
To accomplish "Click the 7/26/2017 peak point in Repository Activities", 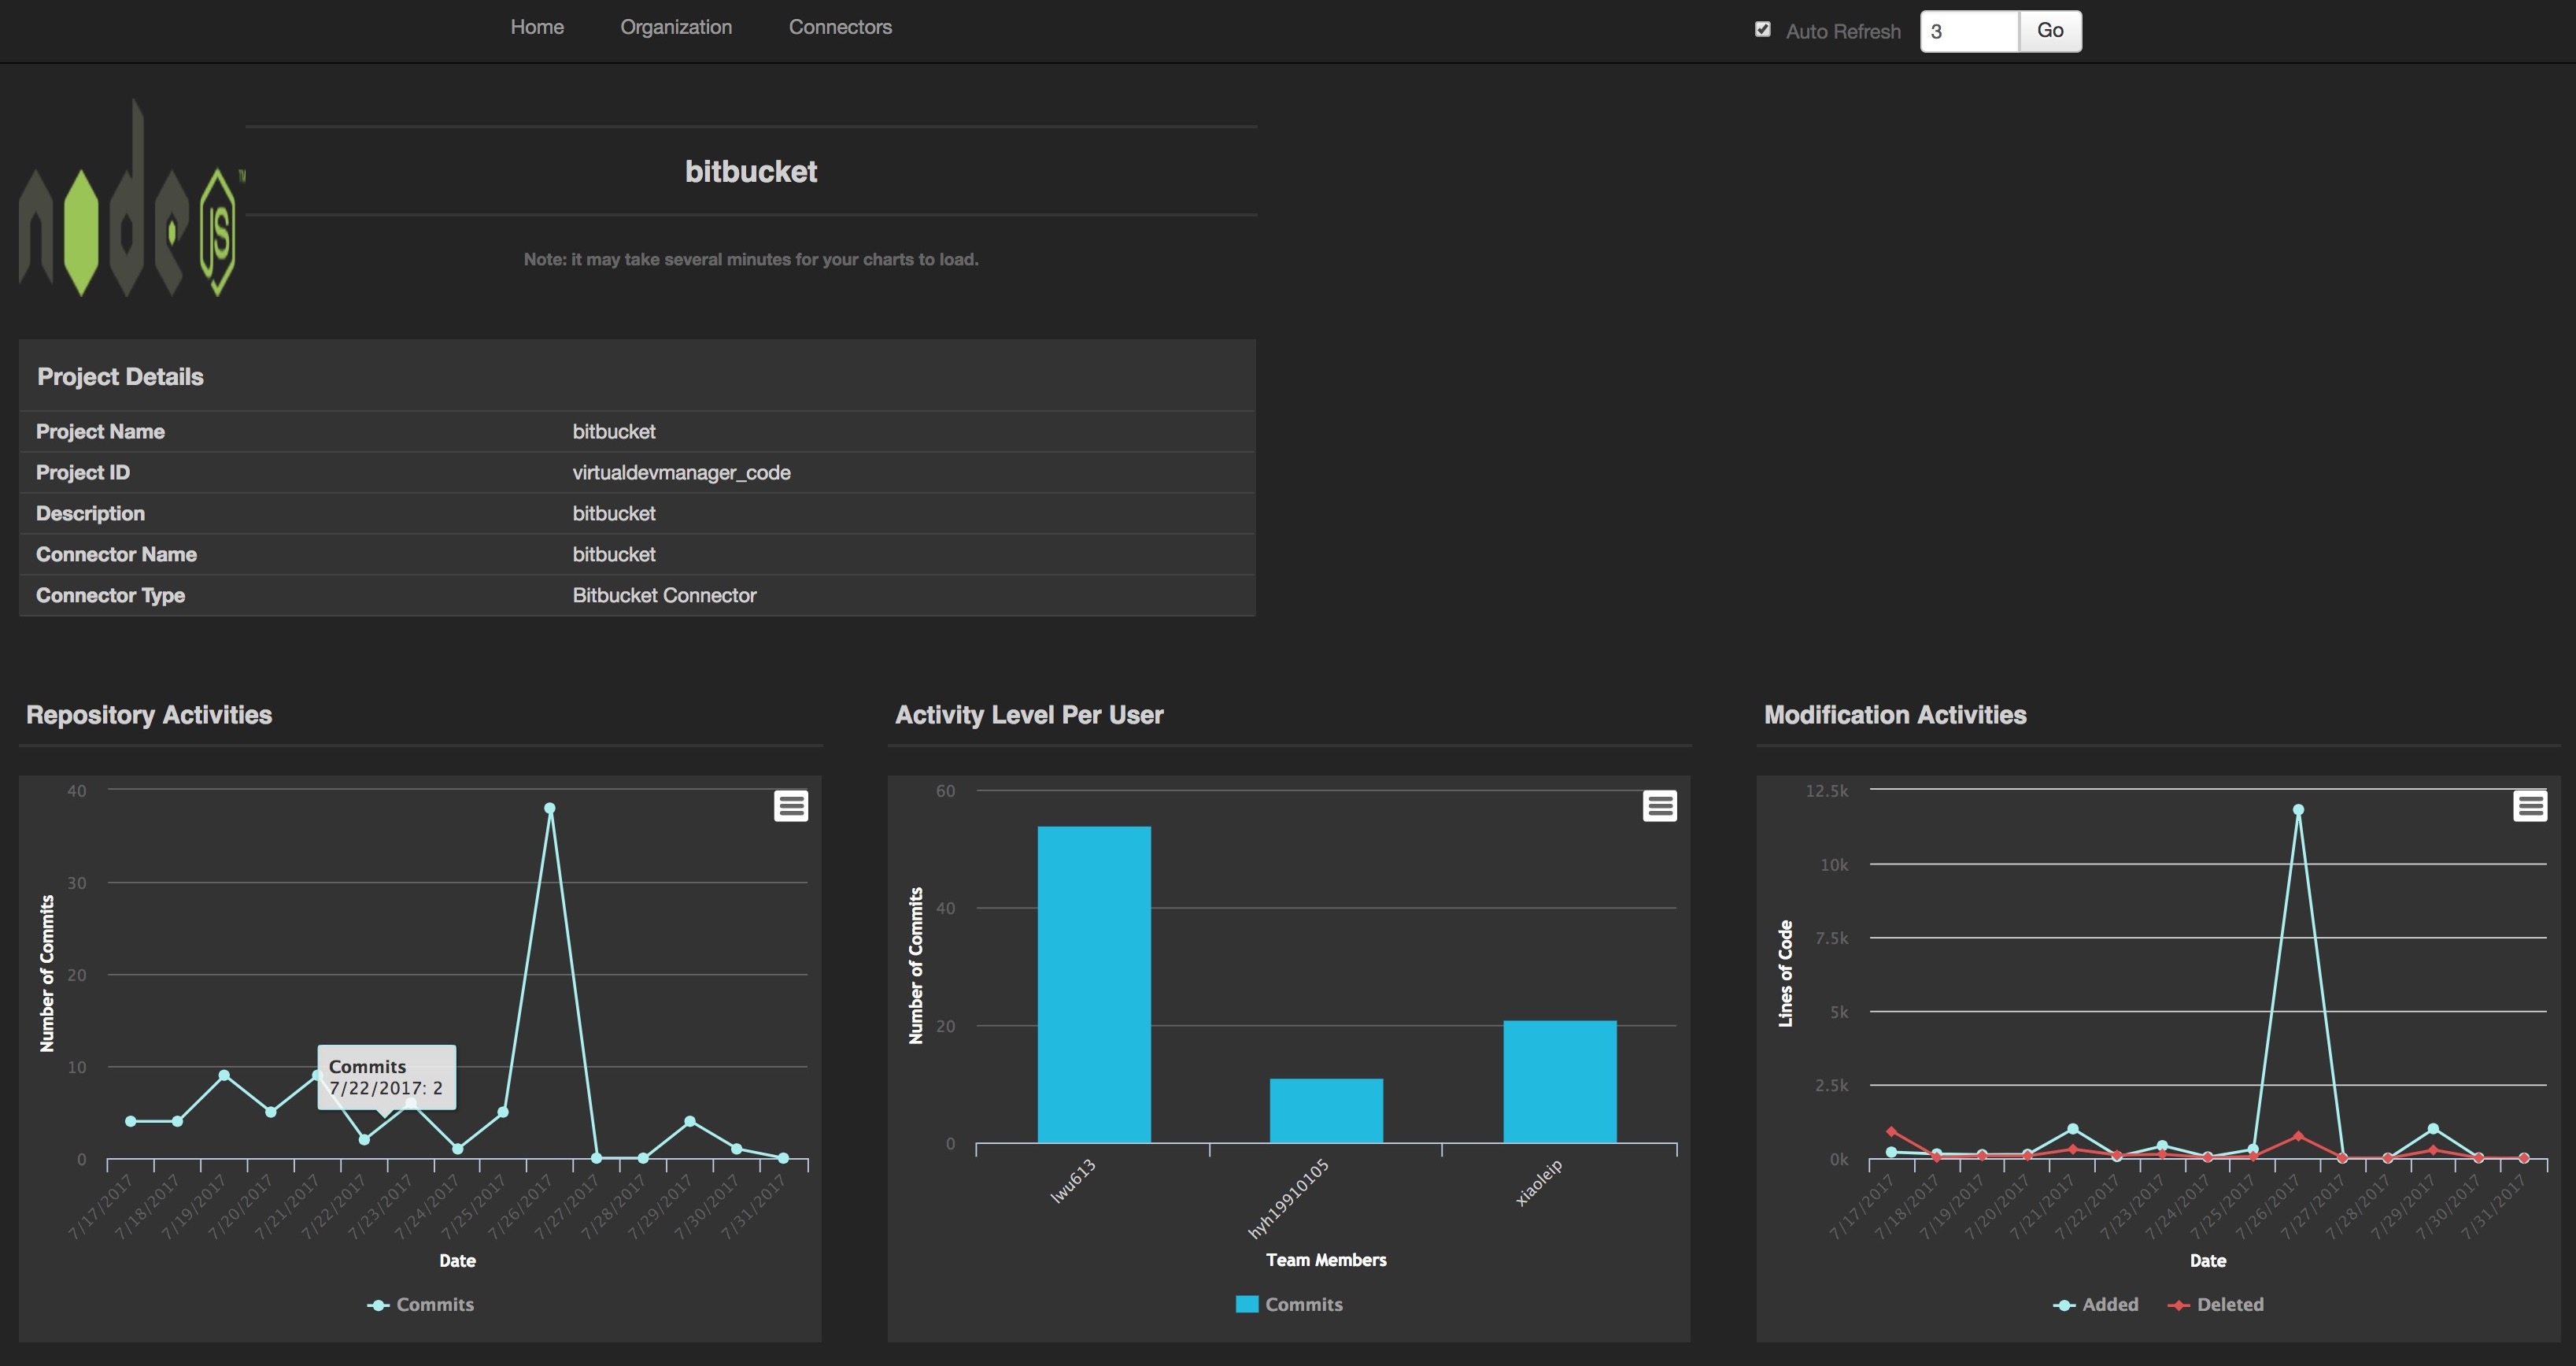I will coord(550,808).
